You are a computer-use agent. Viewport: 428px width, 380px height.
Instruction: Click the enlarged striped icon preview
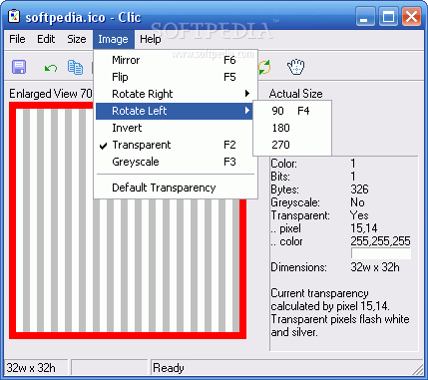(x=128, y=220)
